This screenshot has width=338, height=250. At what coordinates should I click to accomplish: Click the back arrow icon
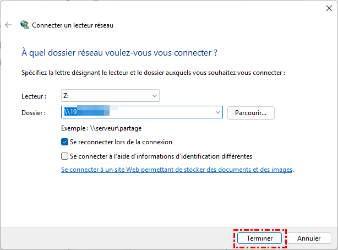(8, 25)
